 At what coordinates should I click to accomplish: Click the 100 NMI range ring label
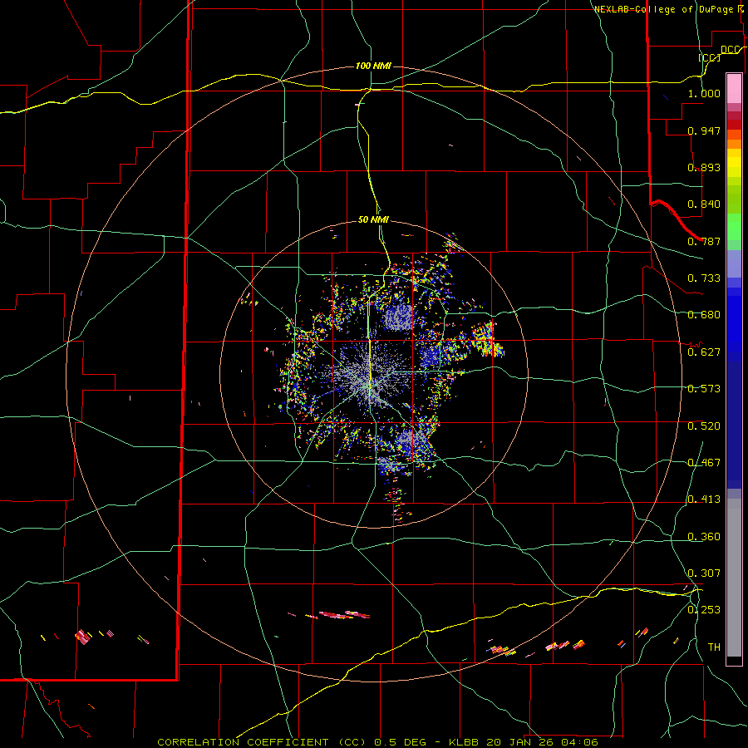coord(373,66)
